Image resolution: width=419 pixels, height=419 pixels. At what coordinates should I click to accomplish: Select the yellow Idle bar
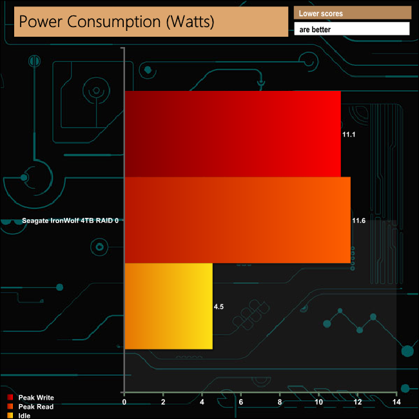[169, 306]
